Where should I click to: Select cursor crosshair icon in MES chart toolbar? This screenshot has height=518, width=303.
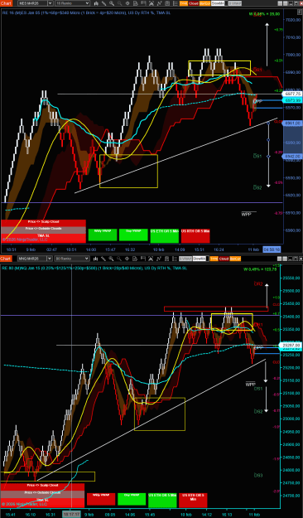click(127, 3)
